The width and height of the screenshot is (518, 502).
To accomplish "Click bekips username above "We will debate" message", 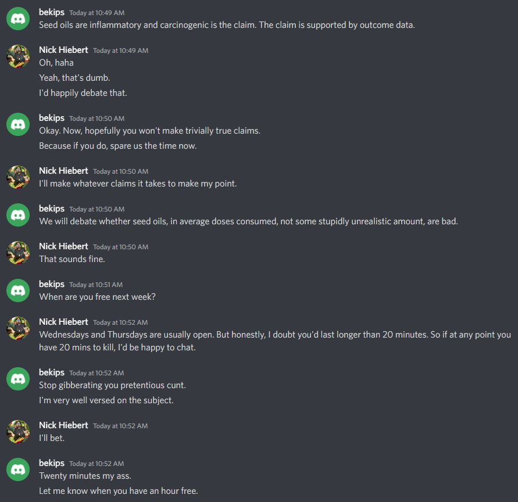I will (x=52, y=209).
